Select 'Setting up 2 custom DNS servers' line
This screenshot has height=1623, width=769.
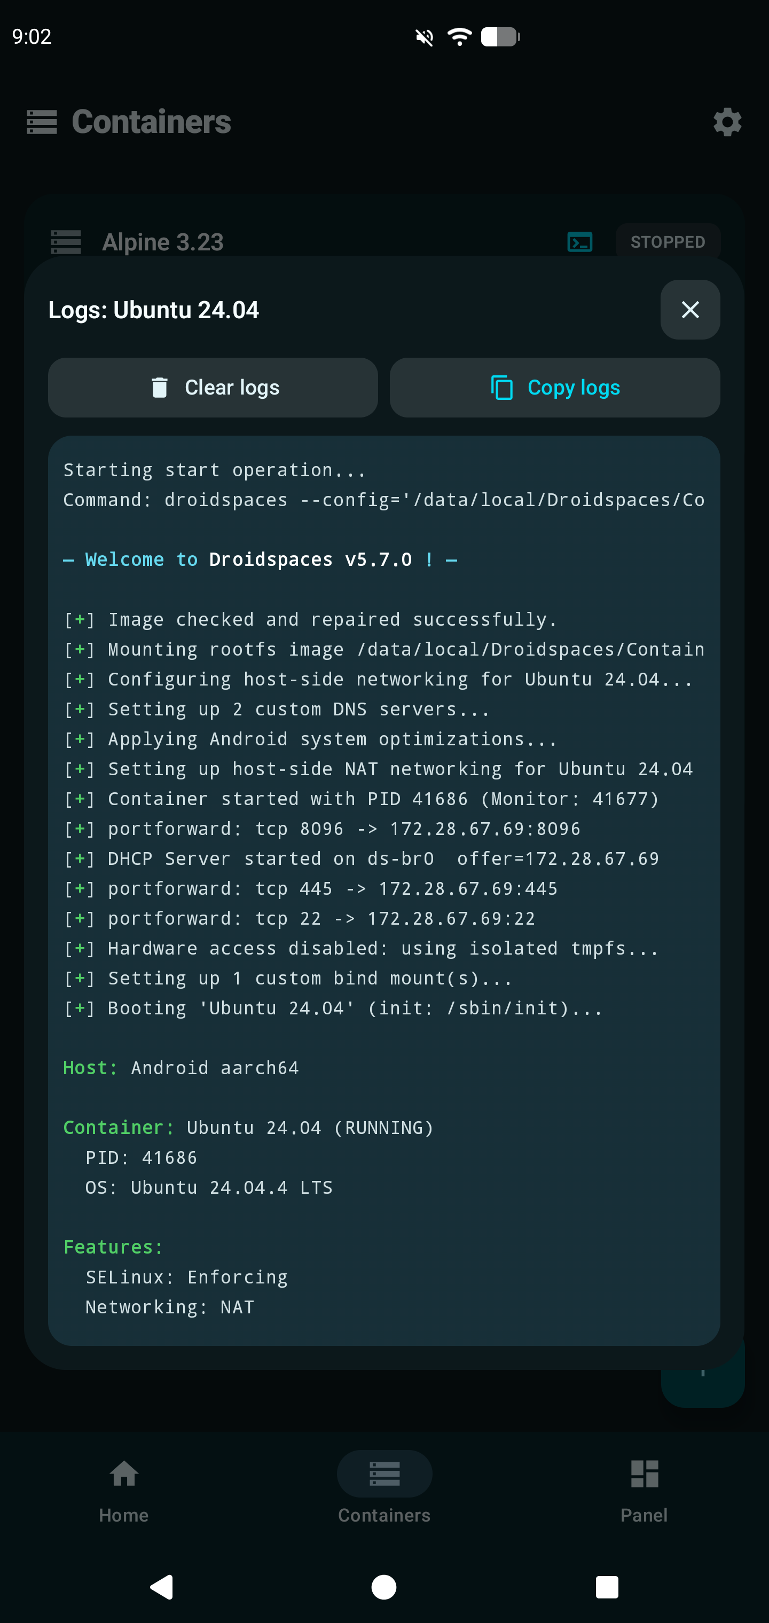277,709
